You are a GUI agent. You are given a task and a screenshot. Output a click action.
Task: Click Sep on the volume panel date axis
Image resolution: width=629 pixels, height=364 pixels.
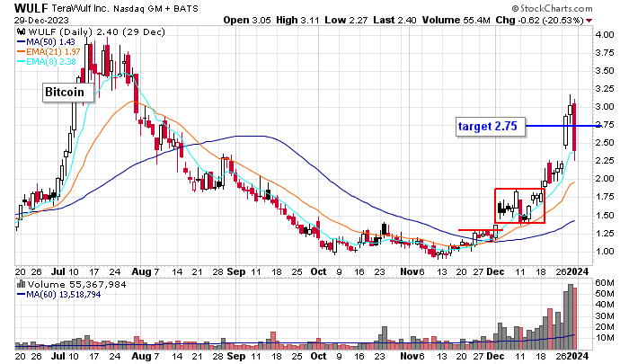(235, 357)
